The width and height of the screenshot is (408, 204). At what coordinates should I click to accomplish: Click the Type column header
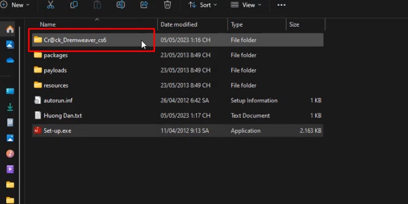237,24
